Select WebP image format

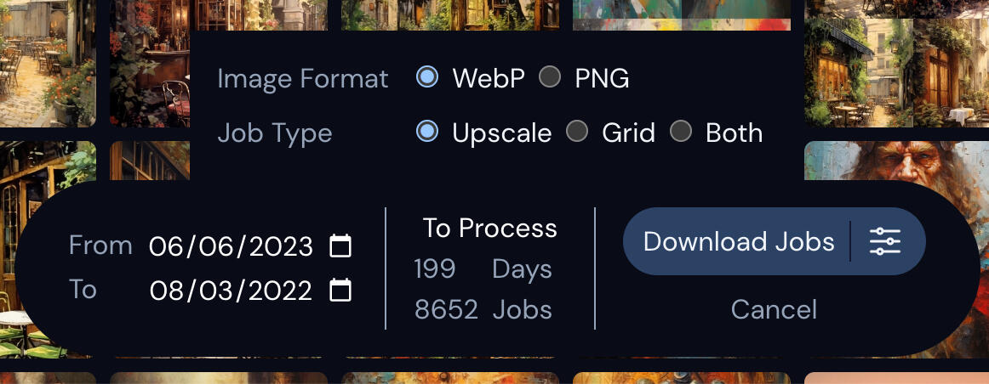(x=427, y=78)
